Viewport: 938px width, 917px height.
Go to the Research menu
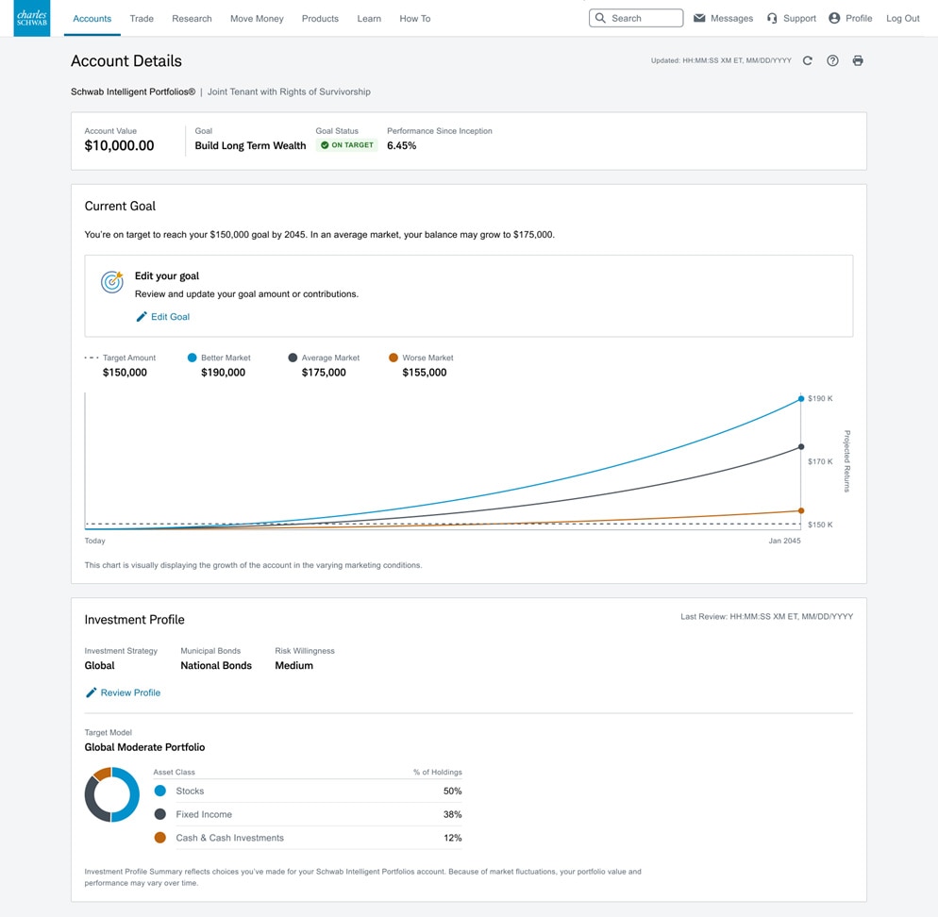point(192,19)
